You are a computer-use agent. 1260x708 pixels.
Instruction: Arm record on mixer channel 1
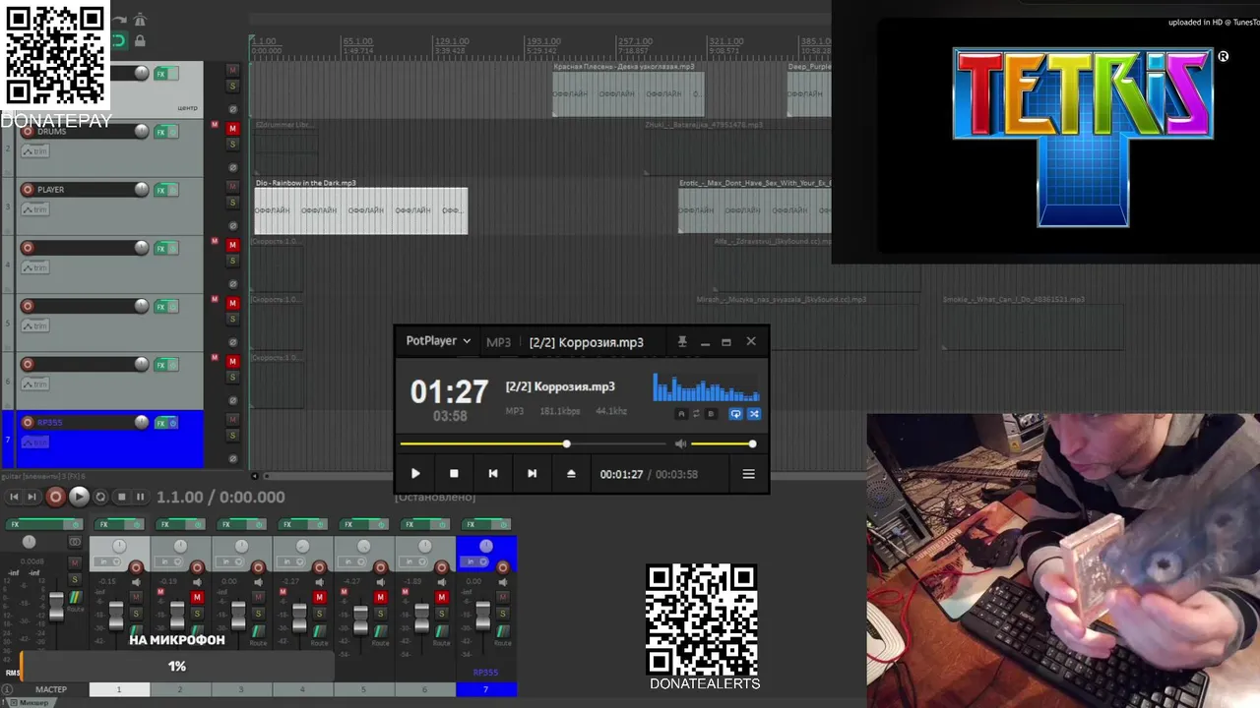(136, 567)
